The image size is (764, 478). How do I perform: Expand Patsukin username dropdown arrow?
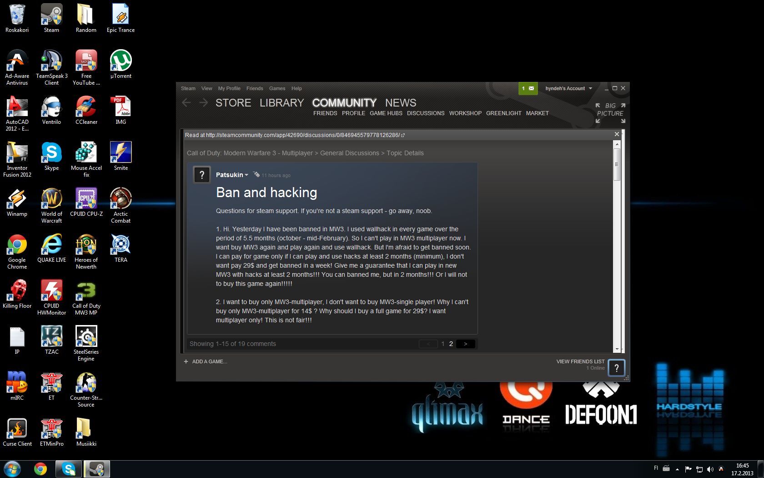tap(246, 175)
